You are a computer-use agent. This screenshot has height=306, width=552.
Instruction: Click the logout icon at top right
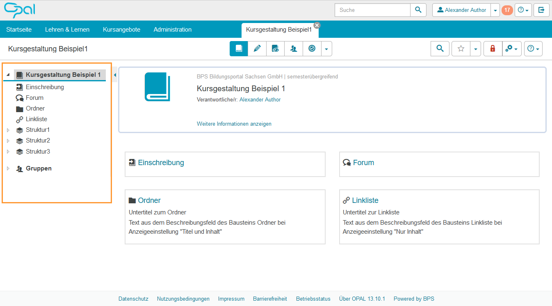[x=541, y=10]
